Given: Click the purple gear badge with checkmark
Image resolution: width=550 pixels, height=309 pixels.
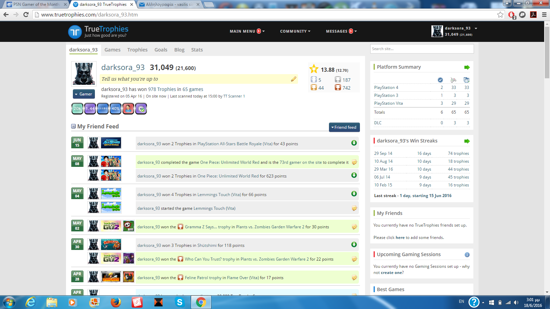Looking at the screenshot, I should (141, 108).
